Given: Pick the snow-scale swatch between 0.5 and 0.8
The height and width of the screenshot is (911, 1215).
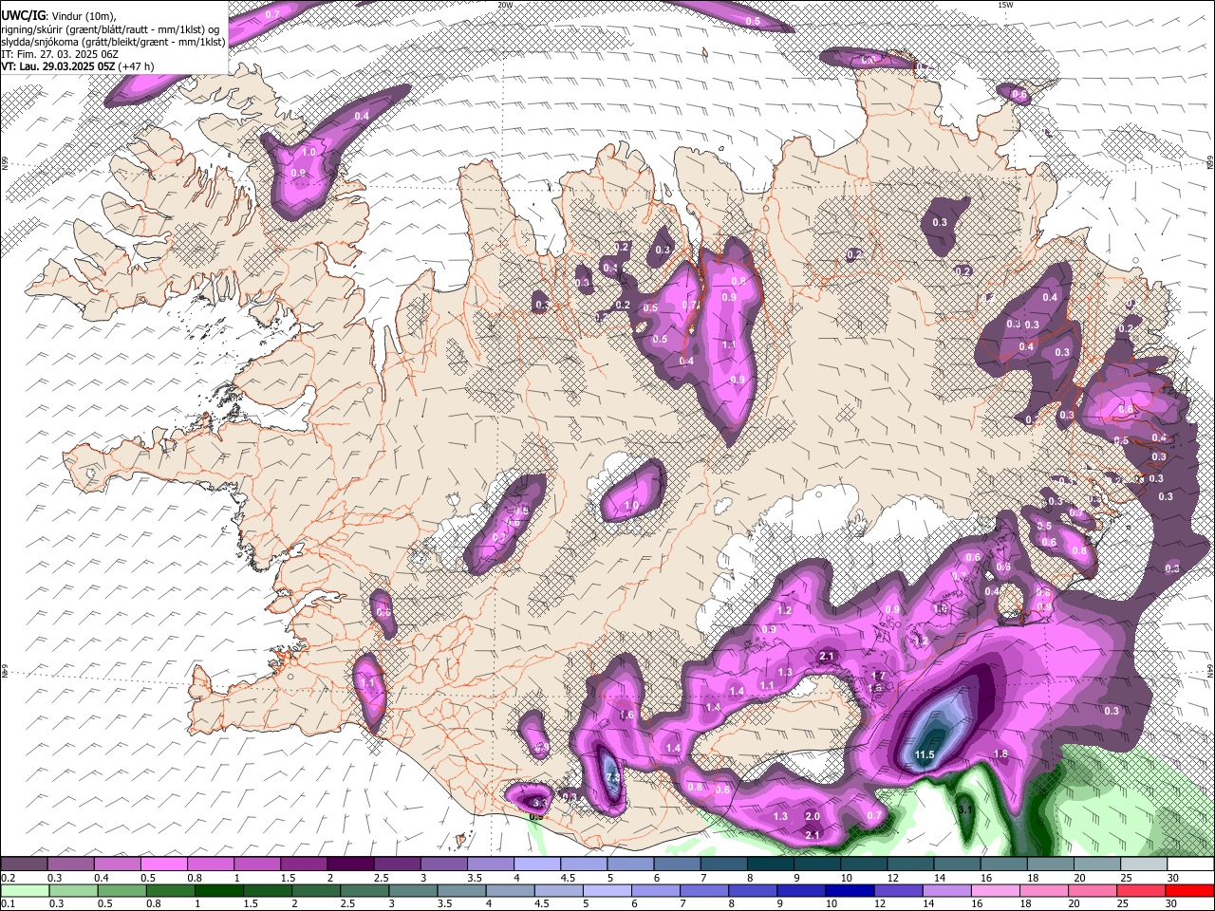Looking at the screenshot, I should 164,865.
